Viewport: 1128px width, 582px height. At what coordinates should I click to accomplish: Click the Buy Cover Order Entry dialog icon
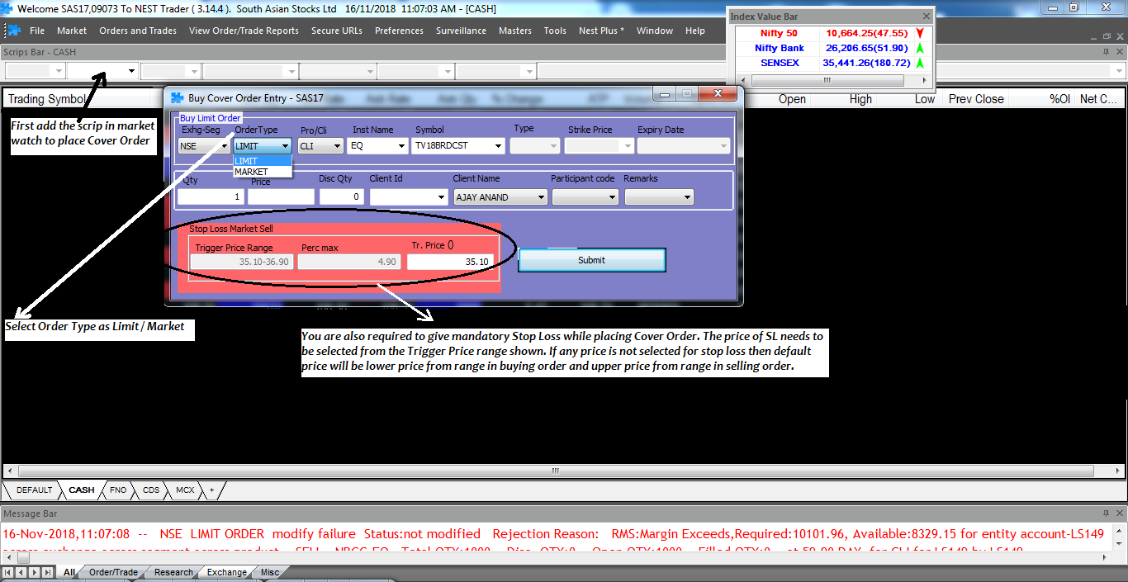[x=177, y=97]
